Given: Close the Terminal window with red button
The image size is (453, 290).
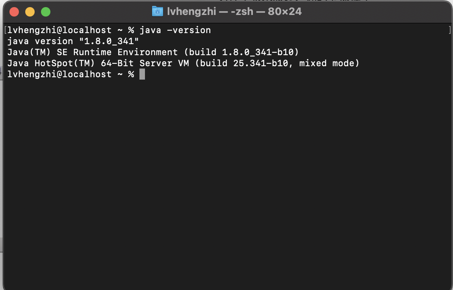Looking at the screenshot, I should (x=14, y=12).
